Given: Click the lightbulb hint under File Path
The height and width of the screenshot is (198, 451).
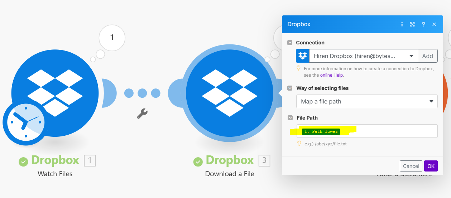Looking at the screenshot, I should tap(299, 144).
